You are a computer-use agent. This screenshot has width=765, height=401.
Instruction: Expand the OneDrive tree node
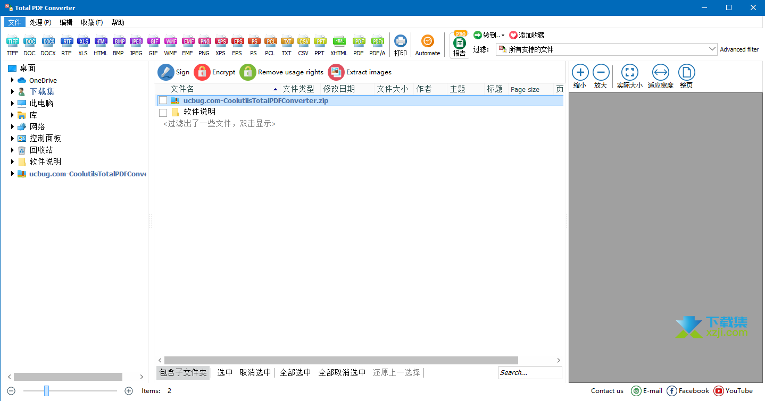point(13,80)
